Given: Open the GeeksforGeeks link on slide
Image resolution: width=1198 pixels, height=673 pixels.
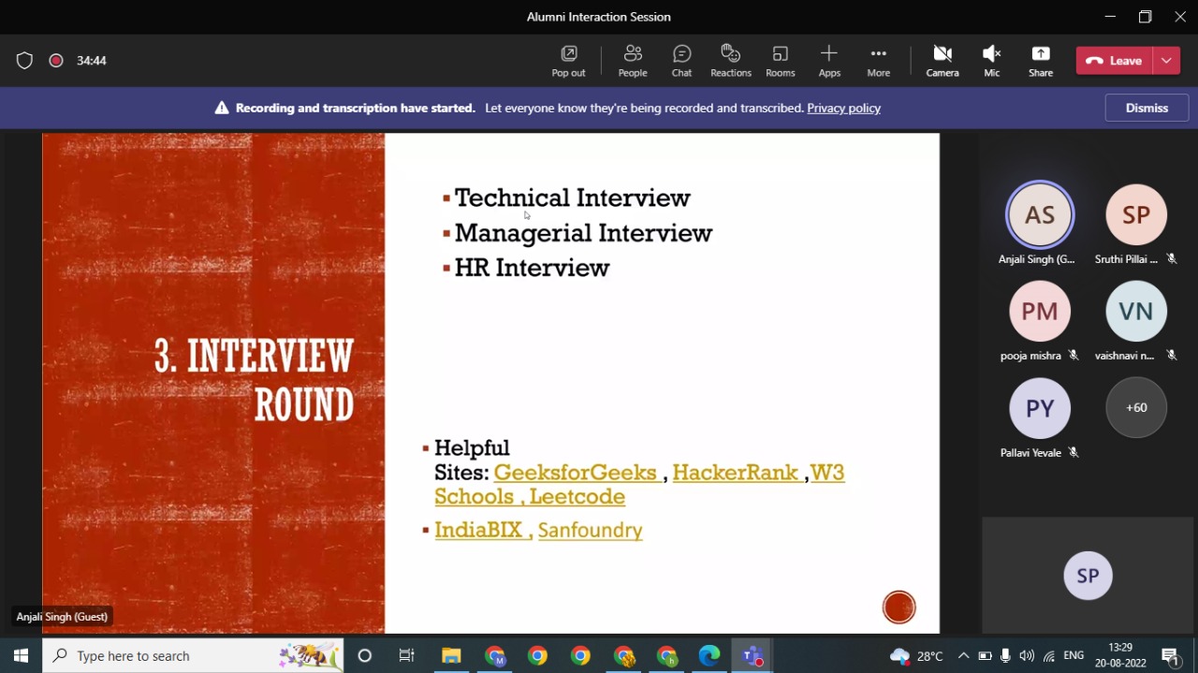Looking at the screenshot, I should click(577, 473).
